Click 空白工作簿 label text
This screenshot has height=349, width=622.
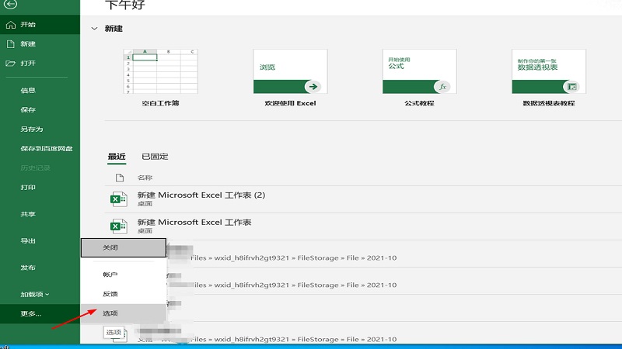(x=161, y=103)
